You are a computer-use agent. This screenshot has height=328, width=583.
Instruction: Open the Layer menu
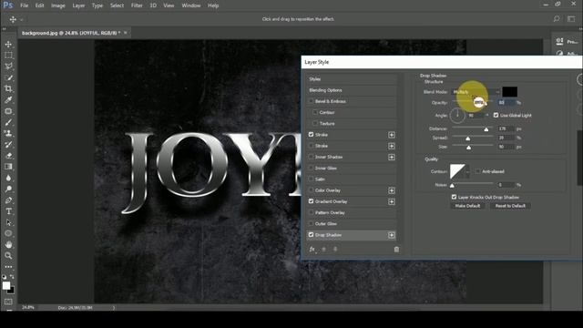pyautogui.click(x=78, y=5)
